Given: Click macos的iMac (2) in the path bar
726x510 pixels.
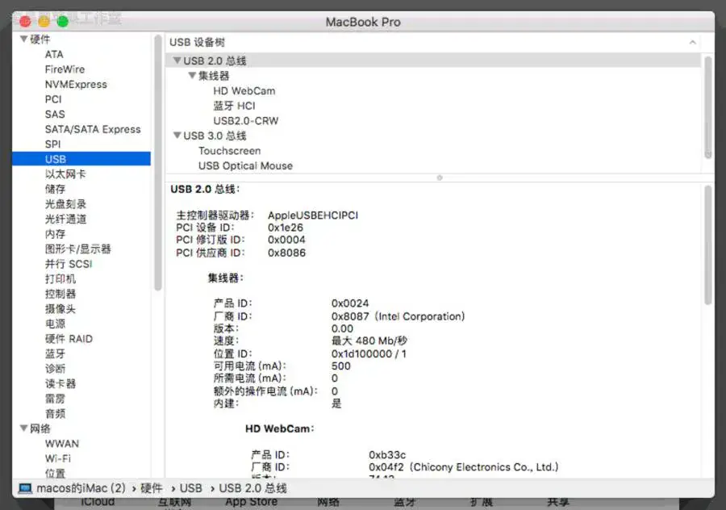Looking at the screenshot, I should click(x=81, y=488).
